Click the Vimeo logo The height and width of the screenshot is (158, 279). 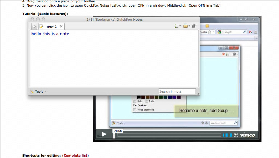(x=248, y=135)
